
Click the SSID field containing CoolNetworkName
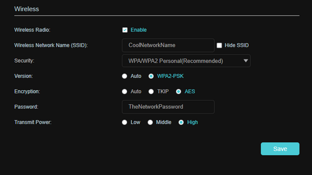click(x=168, y=45)
